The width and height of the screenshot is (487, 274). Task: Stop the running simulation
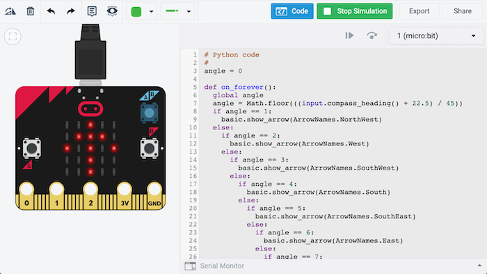pos(355,11)
